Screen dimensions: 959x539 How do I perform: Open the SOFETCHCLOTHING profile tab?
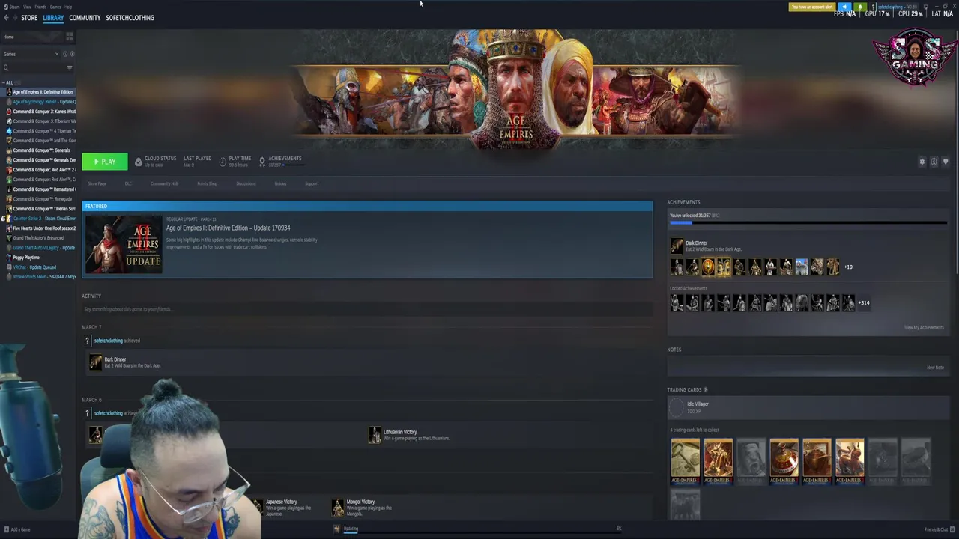[x=130, y=18]
